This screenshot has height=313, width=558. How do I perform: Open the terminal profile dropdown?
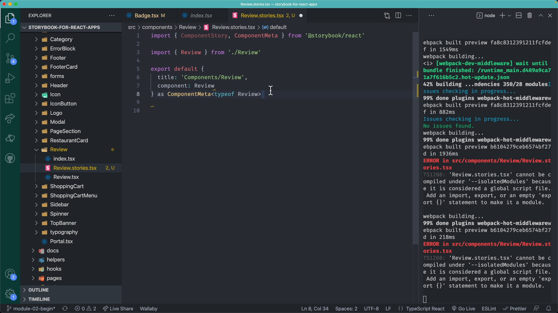509,15
